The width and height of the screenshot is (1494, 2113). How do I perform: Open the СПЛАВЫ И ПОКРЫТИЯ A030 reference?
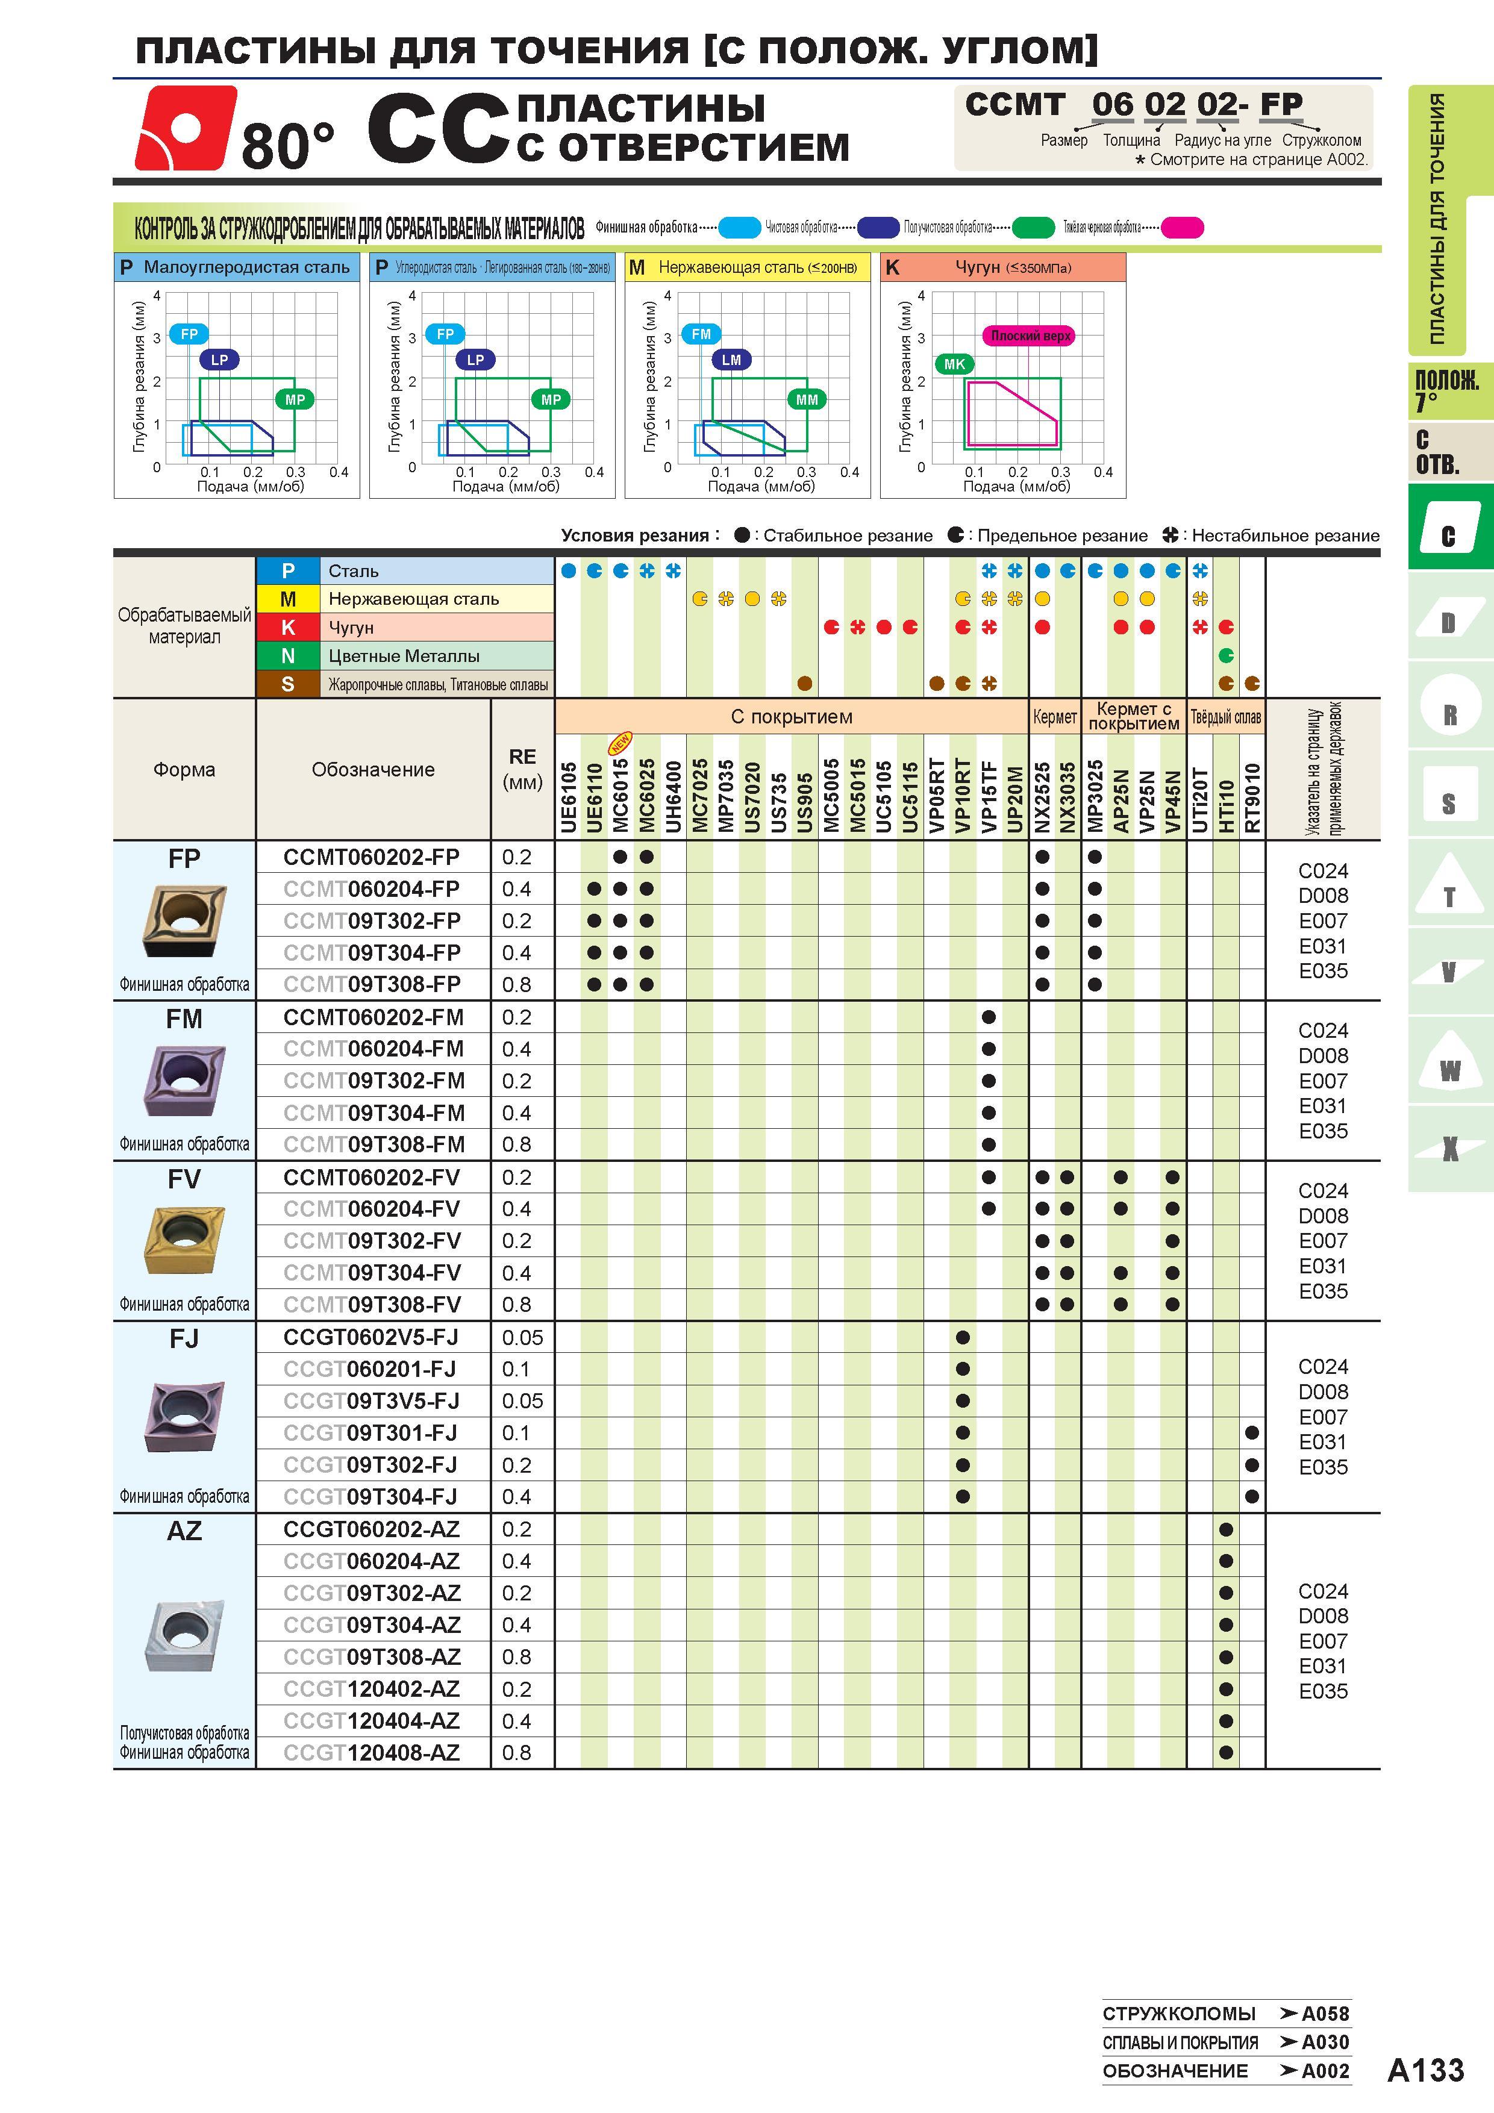click(1226, 2042)
